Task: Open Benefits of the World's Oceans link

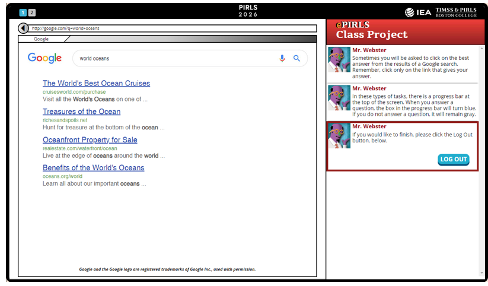Action: (93, 168)
